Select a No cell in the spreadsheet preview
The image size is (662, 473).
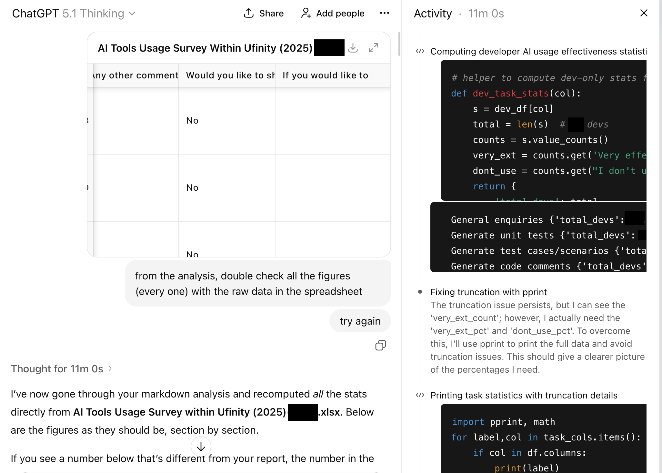tap(192, 120)
